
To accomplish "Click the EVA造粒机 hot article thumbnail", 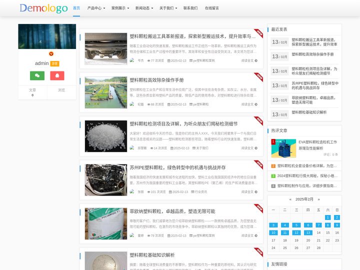I will click(x=283, y=148).
